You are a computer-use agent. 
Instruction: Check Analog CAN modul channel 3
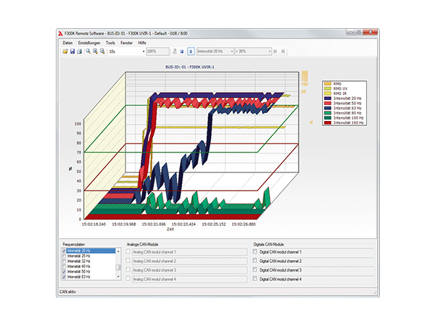pyautogui.click(x=129, y=269)
